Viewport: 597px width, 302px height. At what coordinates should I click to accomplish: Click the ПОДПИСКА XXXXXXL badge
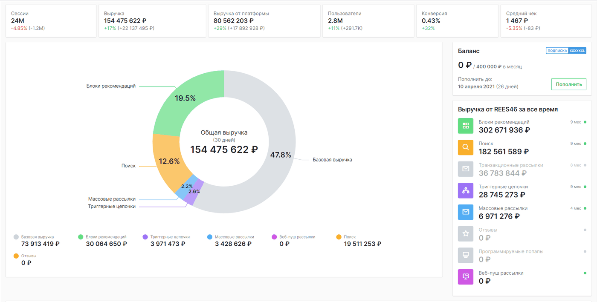coord(566,51)
